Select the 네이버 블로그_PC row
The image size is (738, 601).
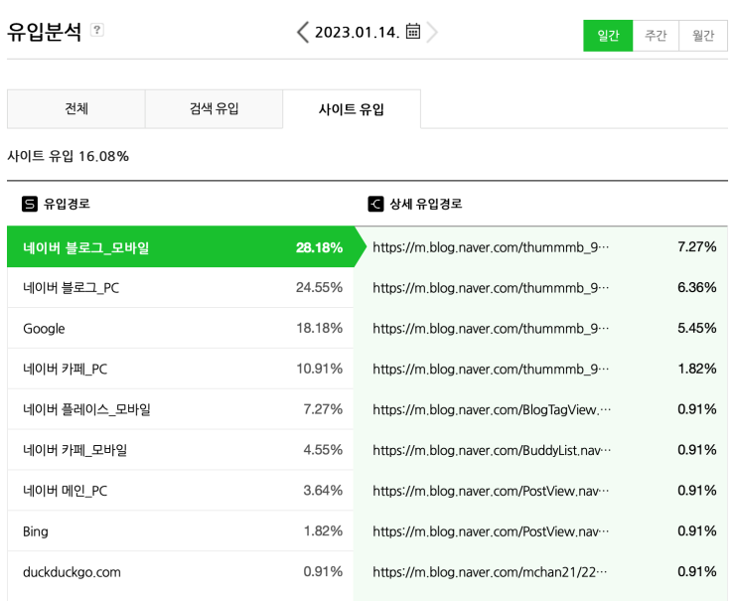pyautogui.click(x=180, y=287)
